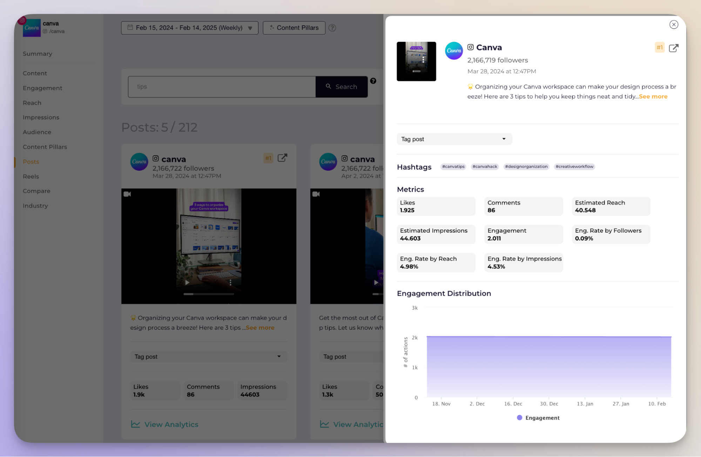Viewport: 701px width, 457px height.
Task: Select the #creativeworkflow hashtag
Action: pos(574,166)
